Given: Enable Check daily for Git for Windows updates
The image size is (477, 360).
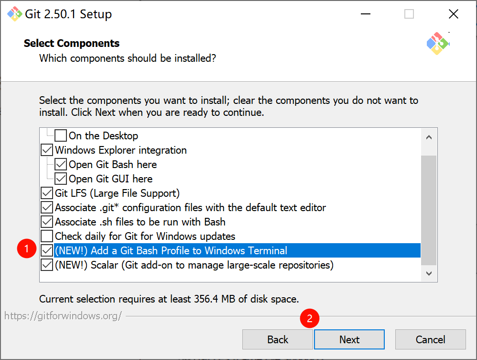Looking at the screenshot, I should point(47,236).
